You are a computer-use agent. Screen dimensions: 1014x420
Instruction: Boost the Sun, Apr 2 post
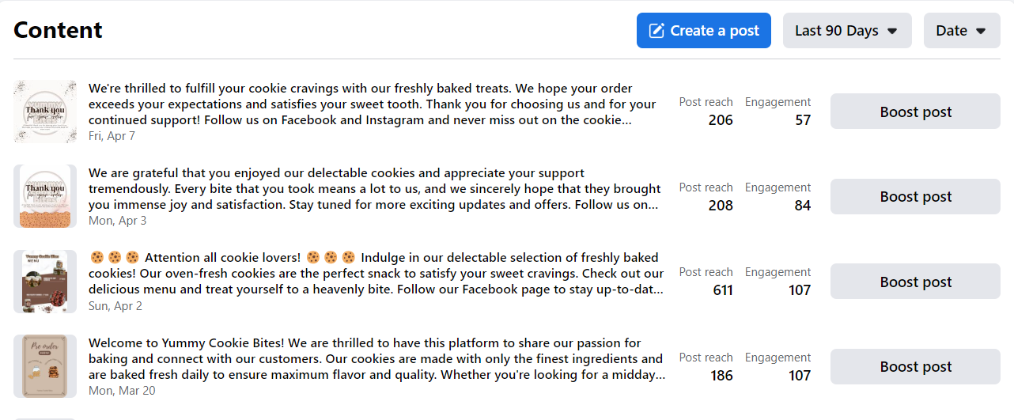[915, 282]
